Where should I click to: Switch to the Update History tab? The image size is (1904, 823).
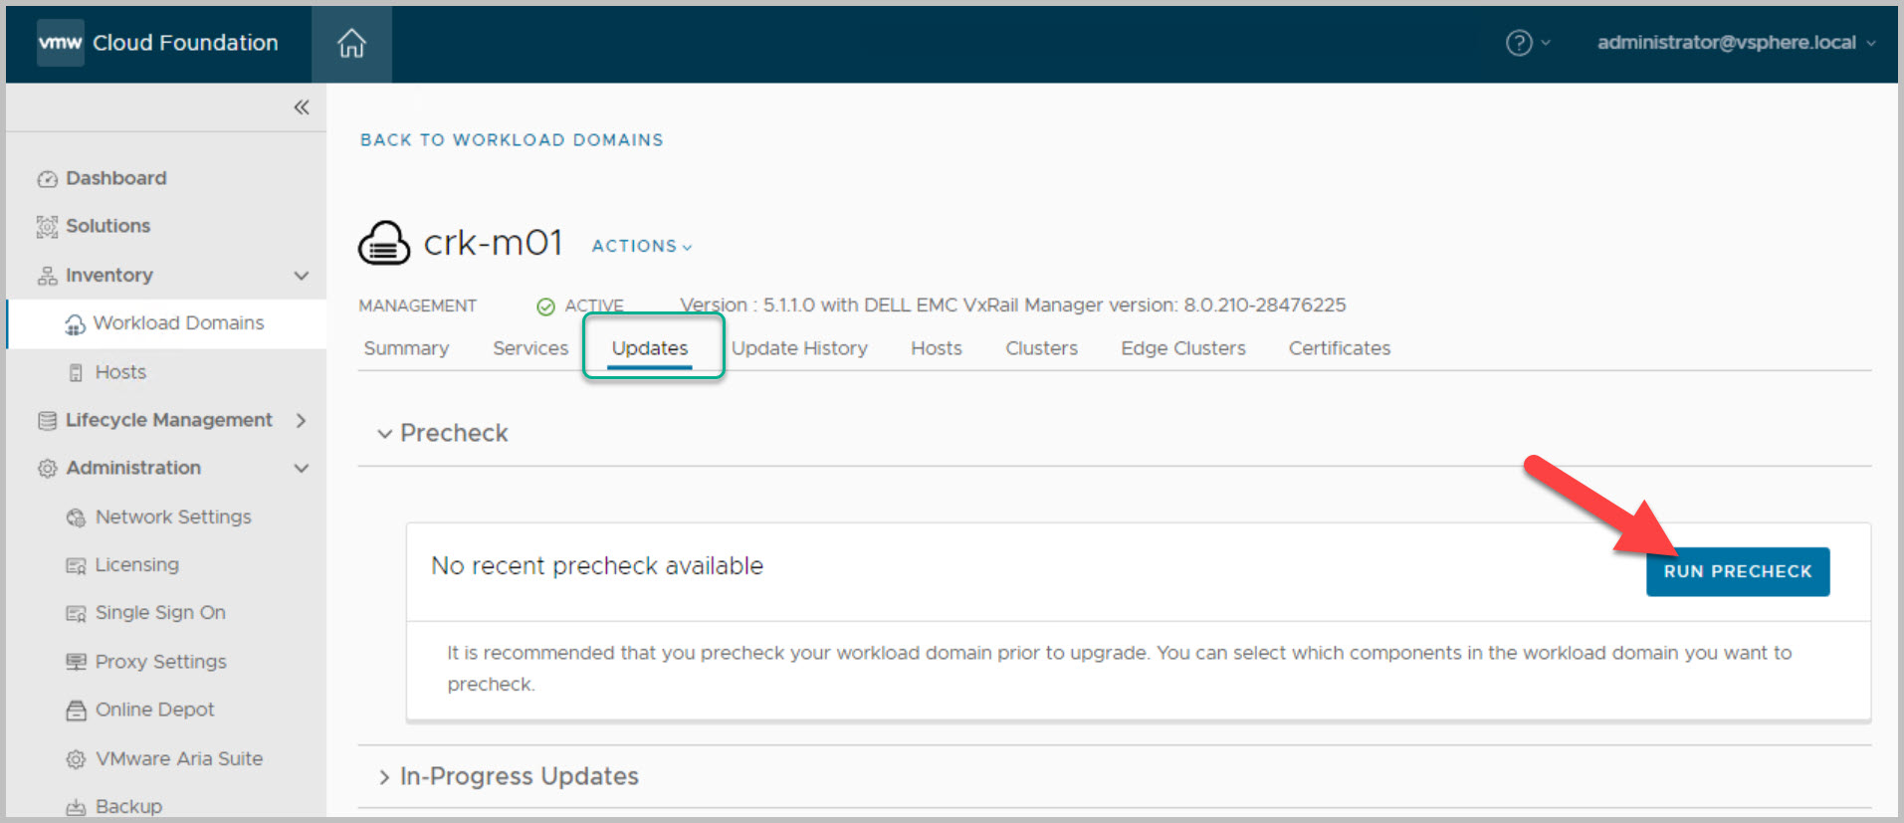click(799, 348)
